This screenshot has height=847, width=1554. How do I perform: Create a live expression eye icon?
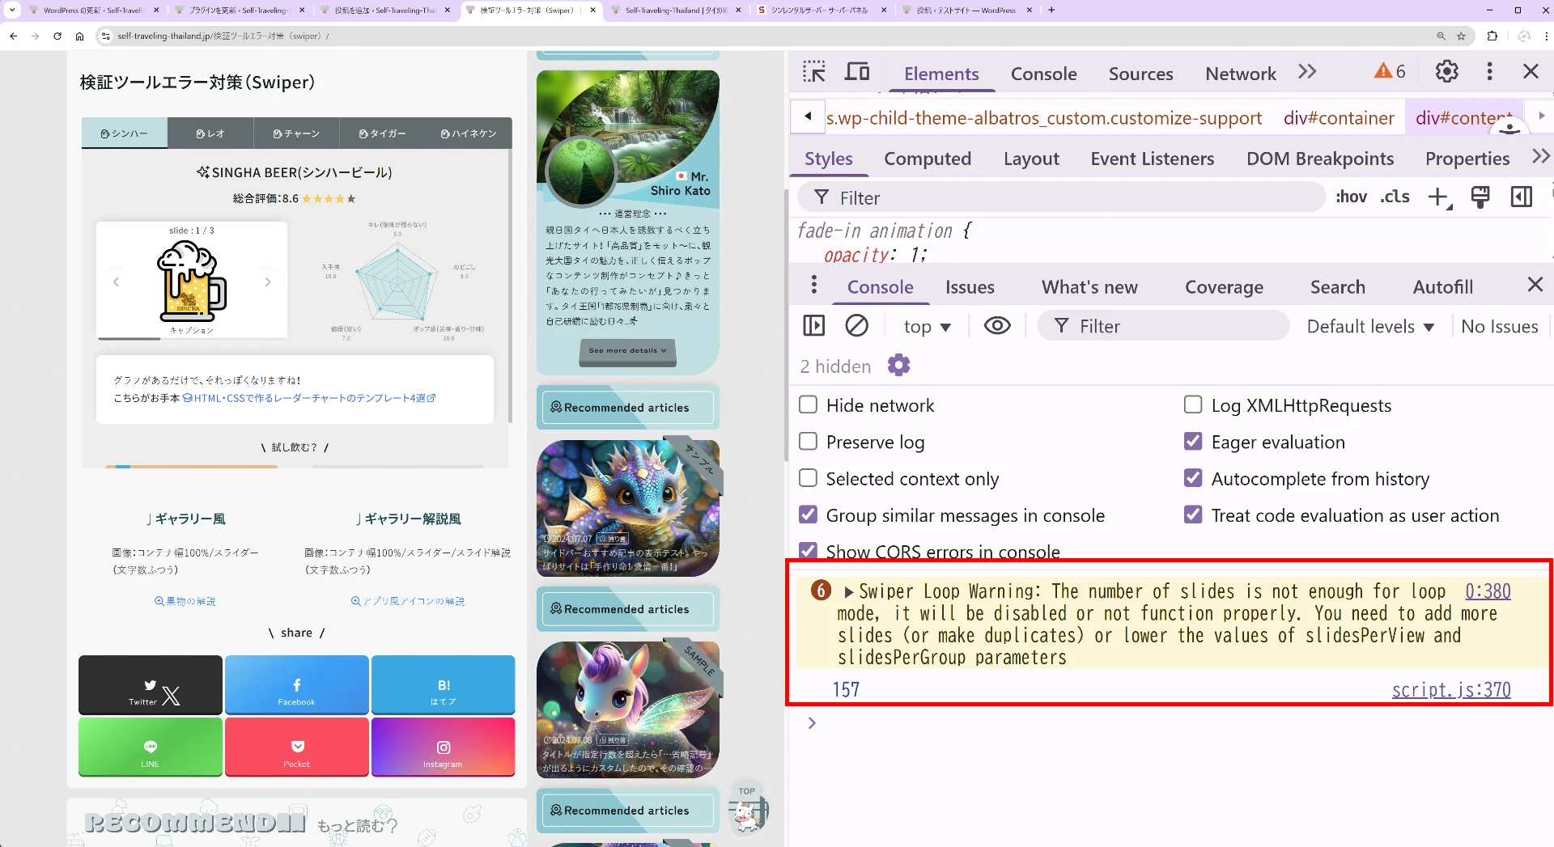tap(997, 325)
